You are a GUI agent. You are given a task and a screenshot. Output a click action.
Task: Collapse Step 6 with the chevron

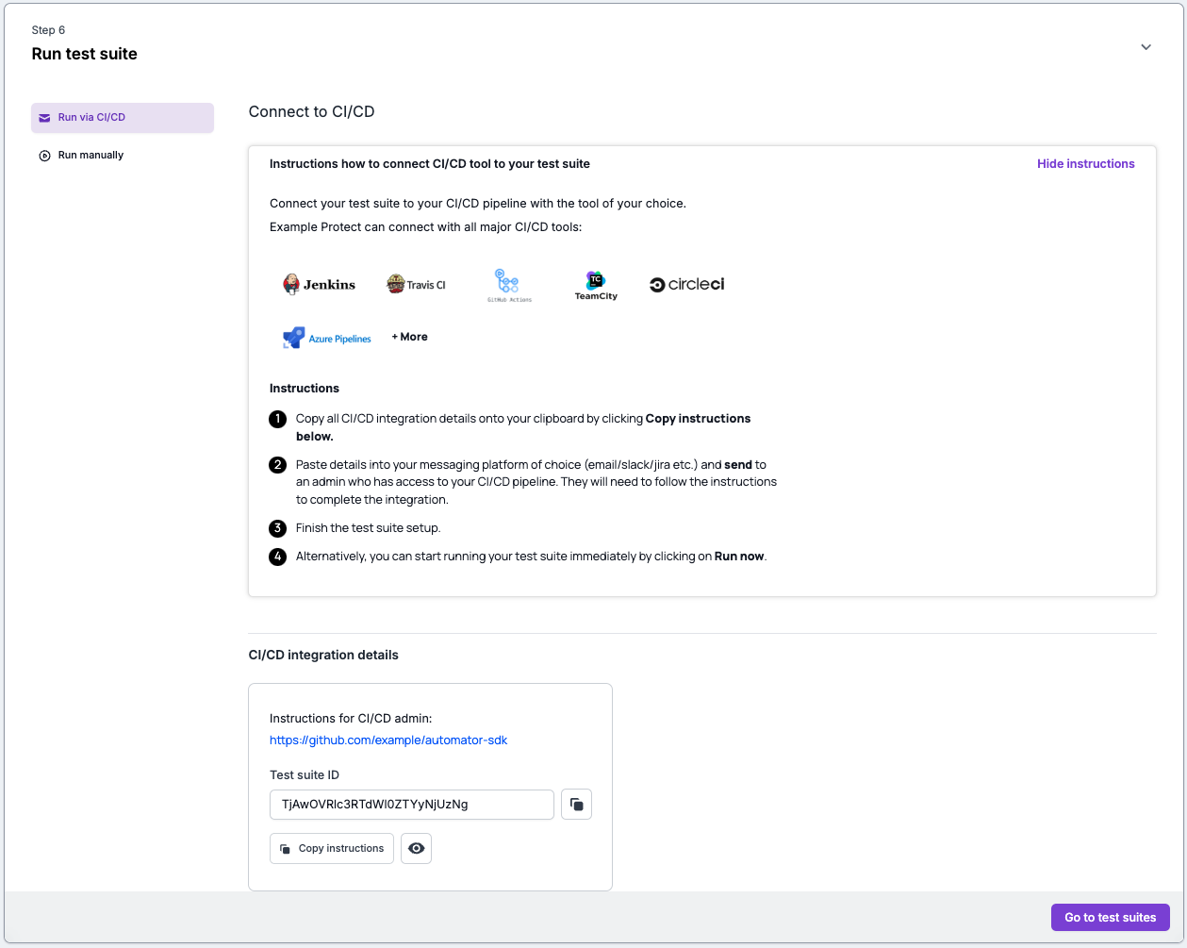1146,47
